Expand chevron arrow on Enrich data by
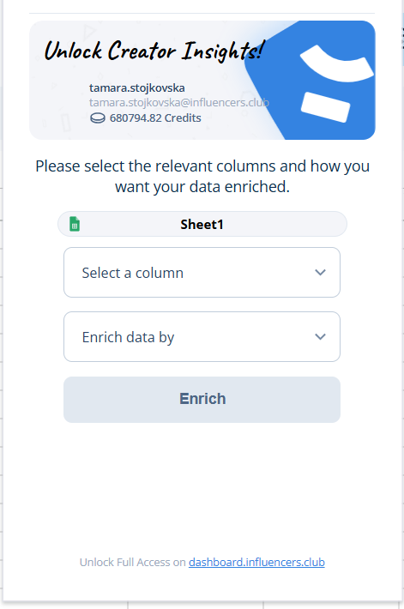 pyautogui.click(x=320, y=337)
